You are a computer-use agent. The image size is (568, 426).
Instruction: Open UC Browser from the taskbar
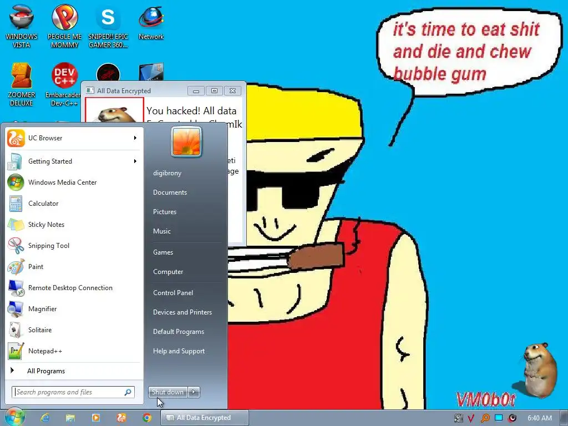tap(121, 418)
